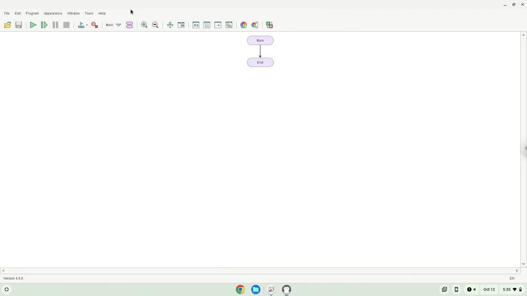Run the flowchart program
Viewport: 527px width, 296px height.
pos(33,25)
